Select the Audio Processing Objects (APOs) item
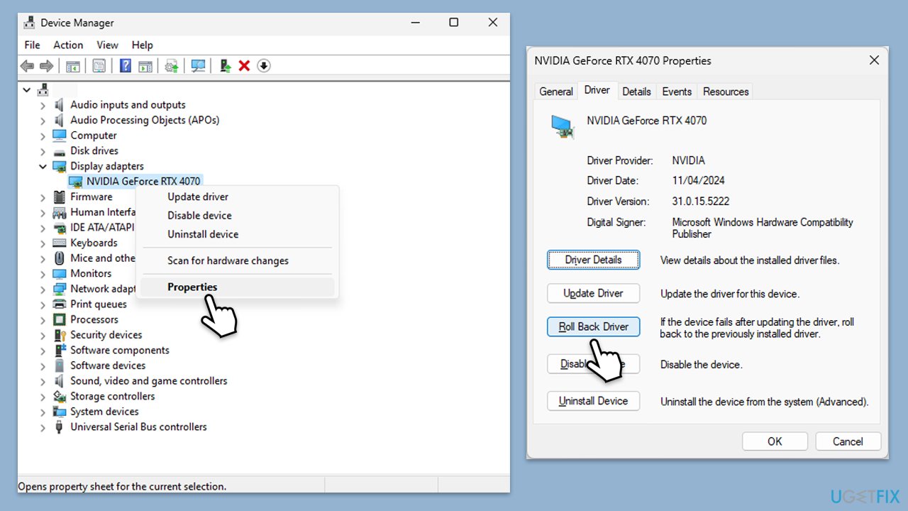The height and width of the screenshot is (511, 908). (145, 121)
